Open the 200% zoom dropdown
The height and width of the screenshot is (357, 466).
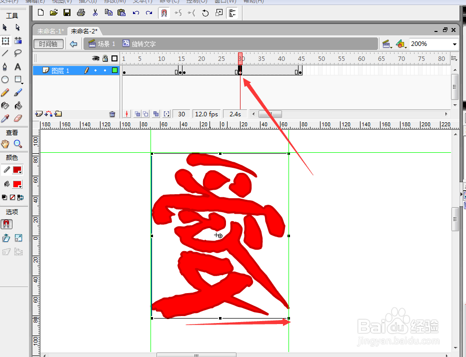pos(454,44)
